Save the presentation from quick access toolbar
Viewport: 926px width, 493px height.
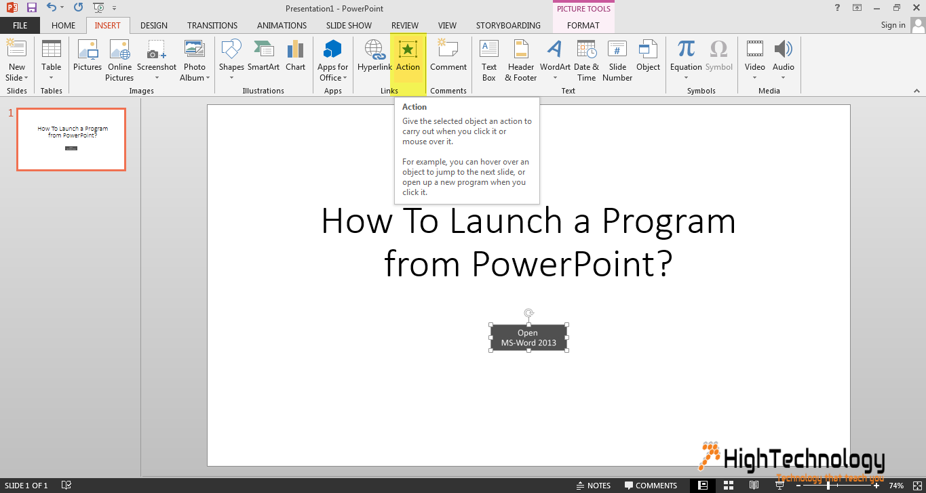click(32, 8)
